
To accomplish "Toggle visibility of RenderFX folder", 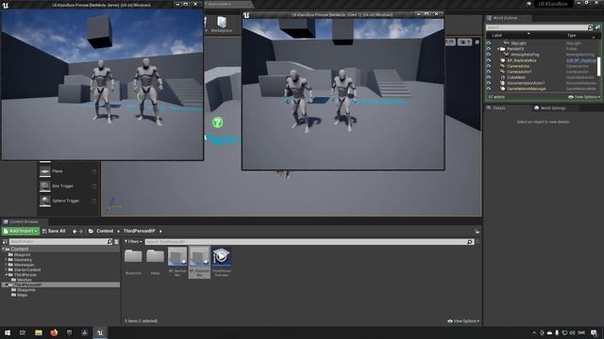I will [489, 49].
